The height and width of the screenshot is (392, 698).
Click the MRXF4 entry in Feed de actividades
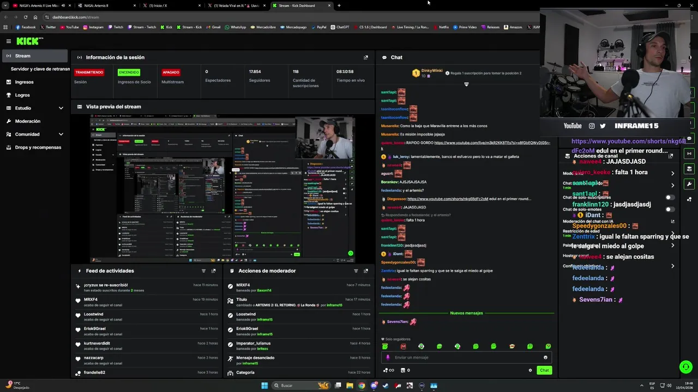coord(147,302)
